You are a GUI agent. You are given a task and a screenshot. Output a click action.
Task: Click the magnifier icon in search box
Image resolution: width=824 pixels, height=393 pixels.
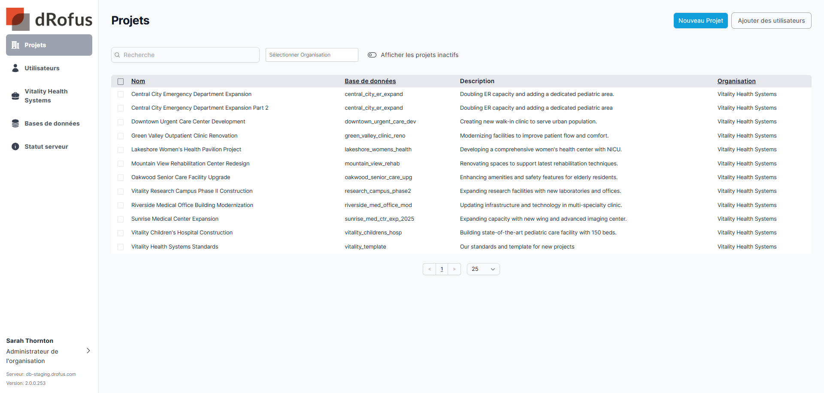(x=117, y=55)
